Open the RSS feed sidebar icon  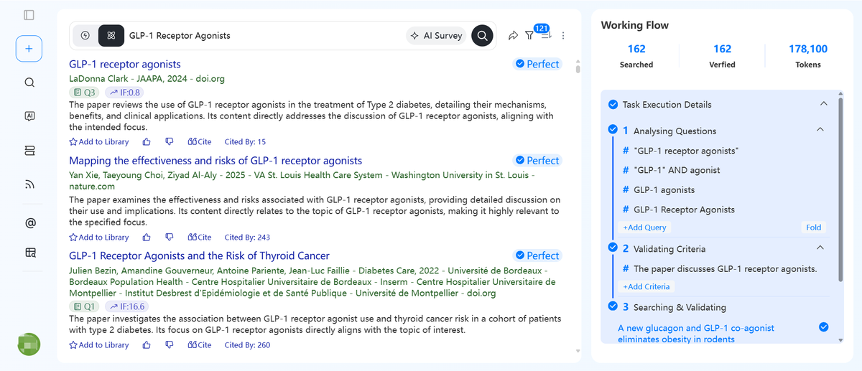click(x=29, y=184)
